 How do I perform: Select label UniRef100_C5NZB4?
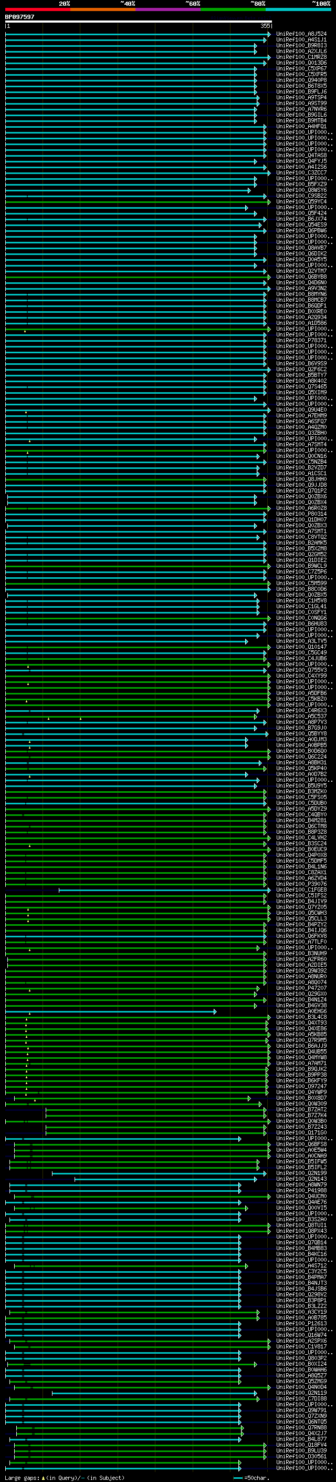pos(301,462)
